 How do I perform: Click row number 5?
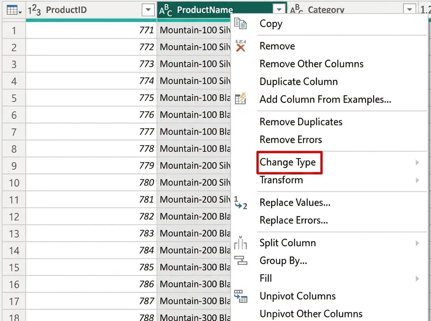pyautogui.click(x=14, y=98)
